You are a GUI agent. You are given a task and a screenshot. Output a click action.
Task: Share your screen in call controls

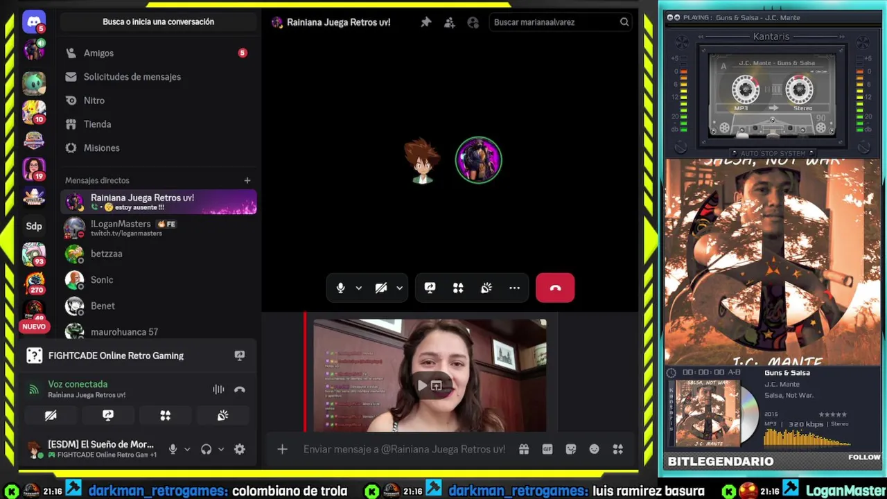430,288
